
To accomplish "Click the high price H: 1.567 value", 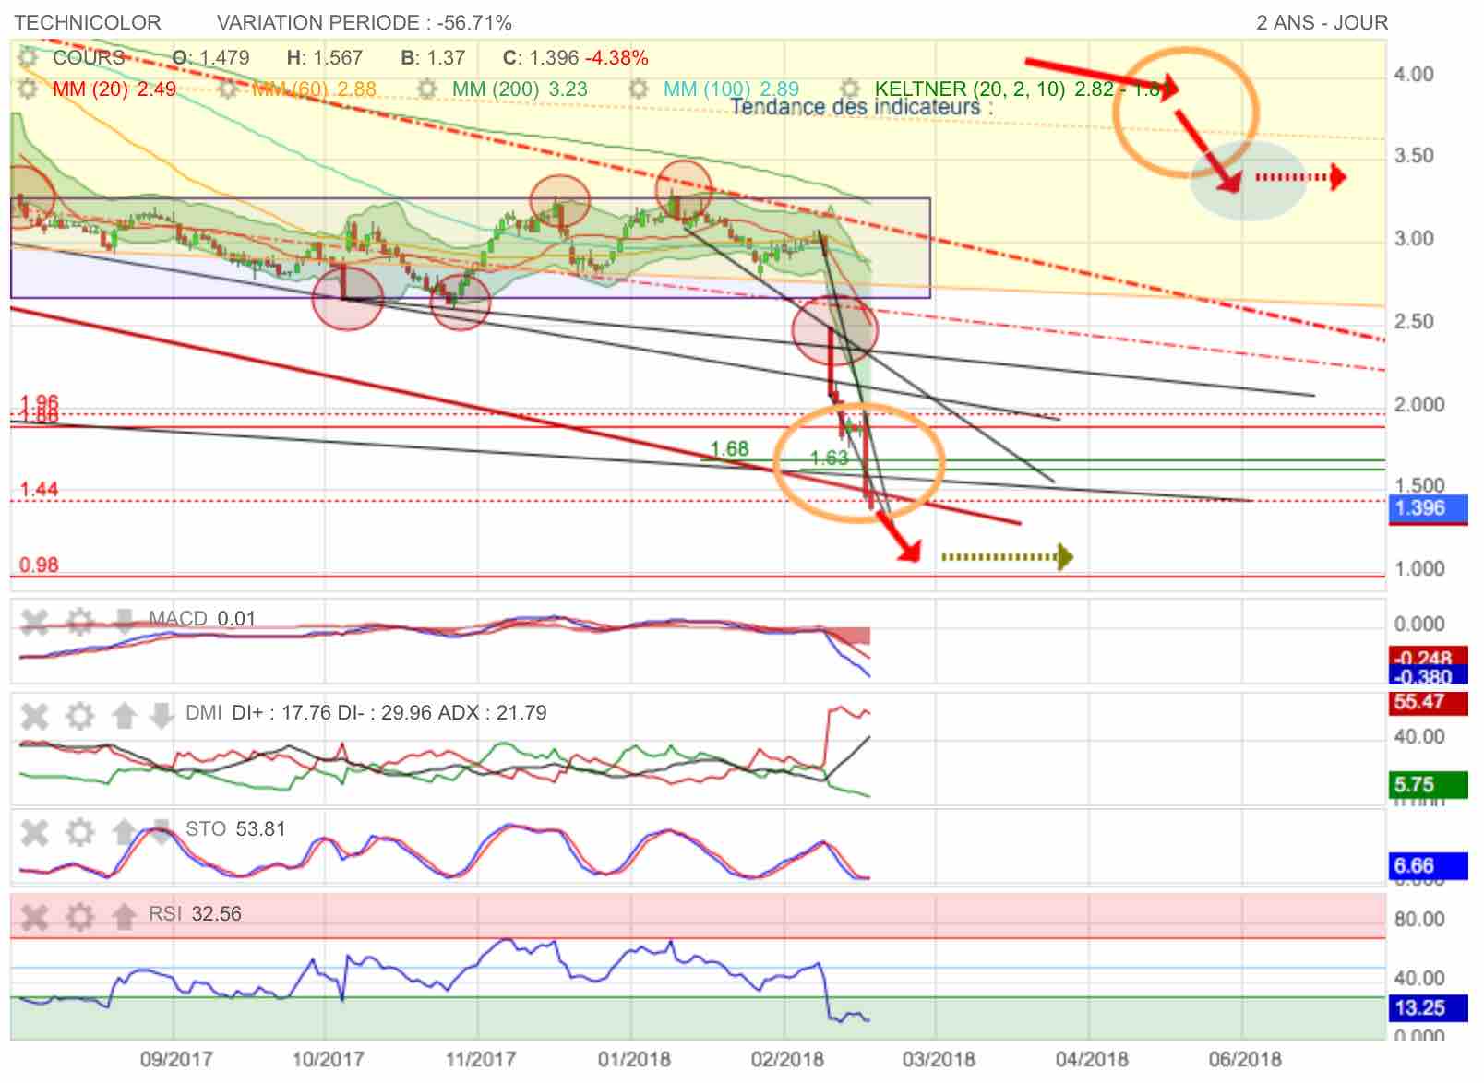I will (x=324, y=57).
